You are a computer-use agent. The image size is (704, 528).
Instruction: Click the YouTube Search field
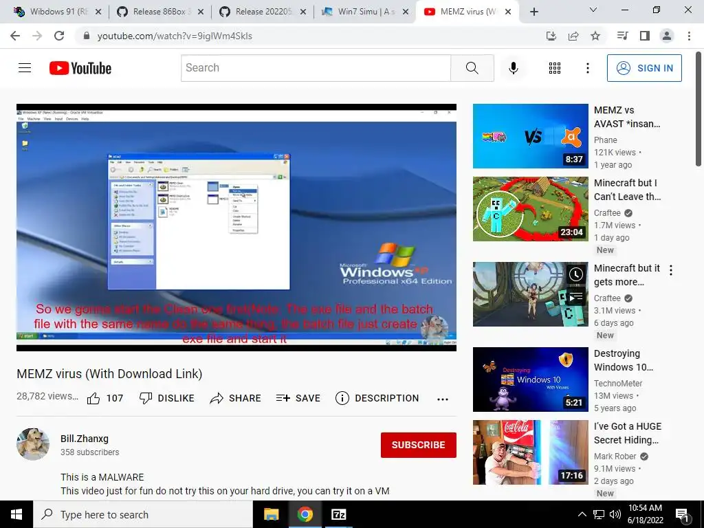316,68
